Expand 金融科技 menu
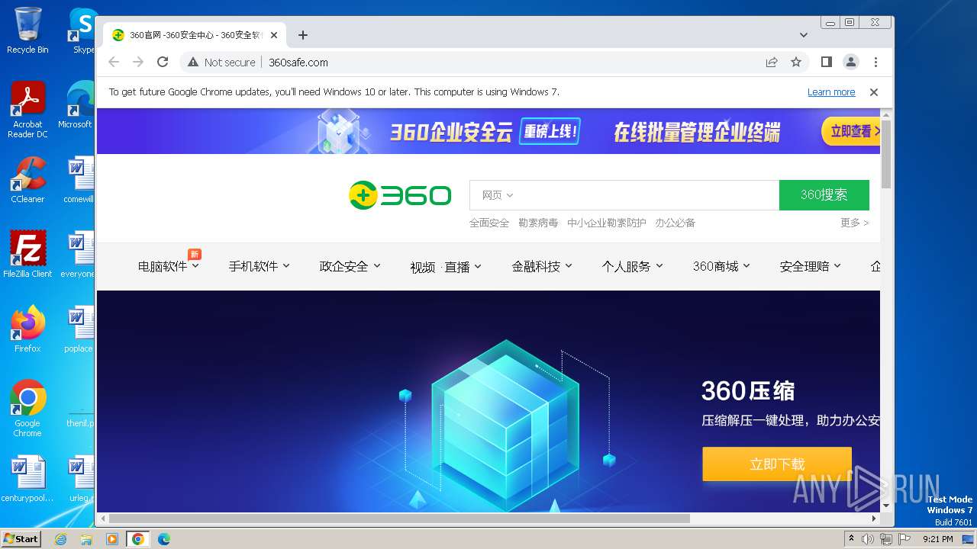Viewport: 977px width, 549px height. [542, 266]
